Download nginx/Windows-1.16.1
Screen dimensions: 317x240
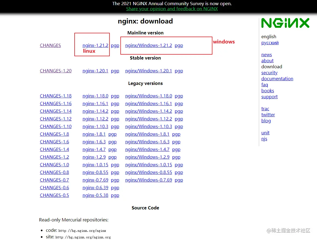149,103
